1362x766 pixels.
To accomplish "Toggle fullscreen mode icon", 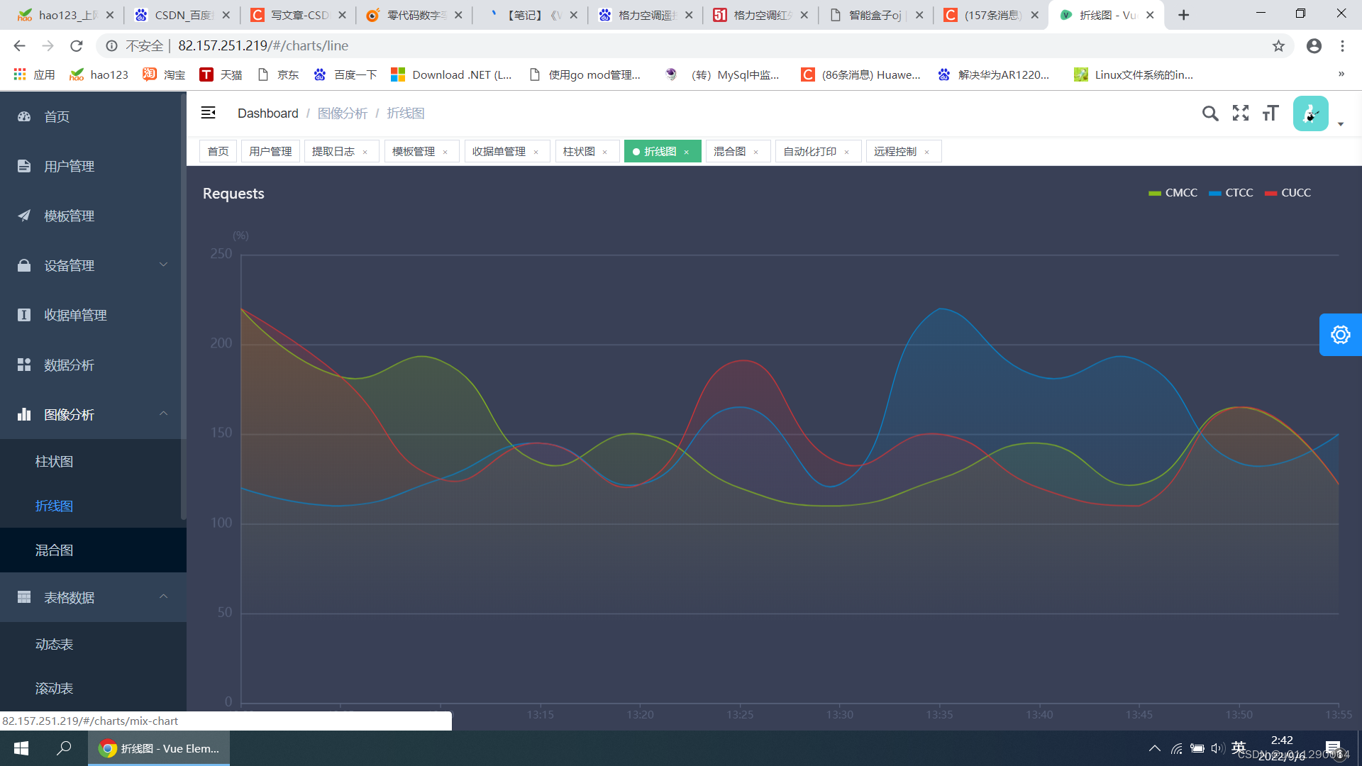I will (x=1241, y=113).
